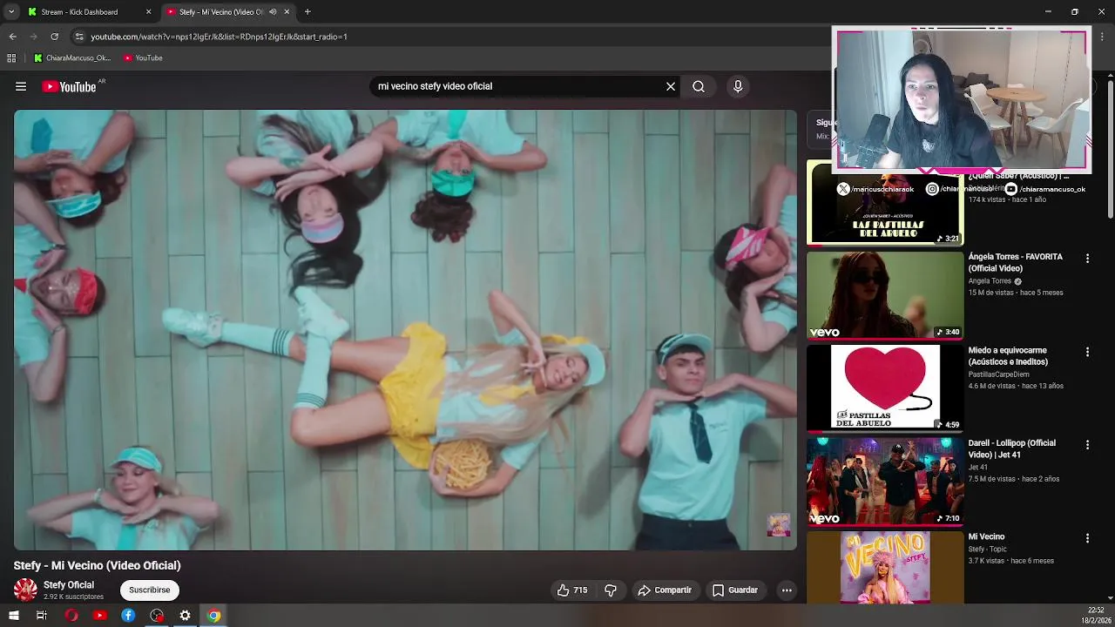View site information icon in address bar
Viewport: 1115px width, 627px height.
(x=79, y=37)
